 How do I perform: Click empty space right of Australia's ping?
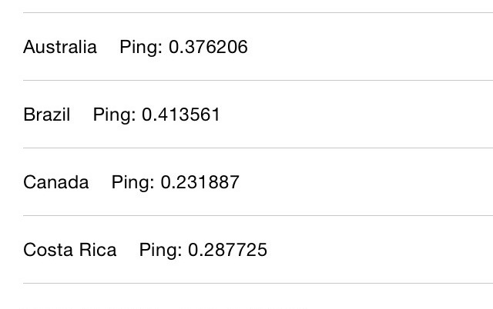click(370, 47)
